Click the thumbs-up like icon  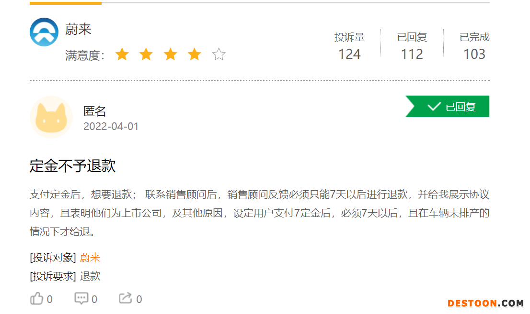click(x=36, y=299)
